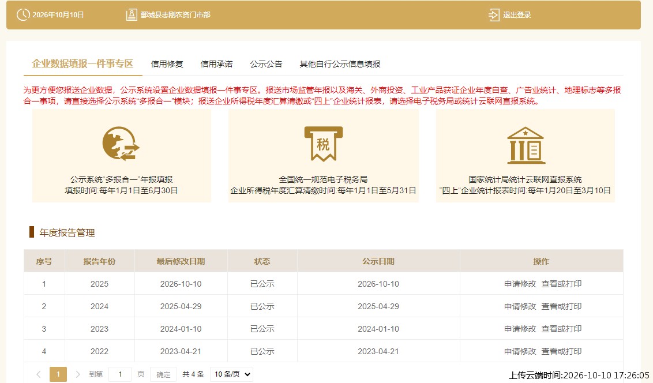Click 已公示 status in the 2023 row
This screenshot has height=383, width=653.
pos(262,329)
